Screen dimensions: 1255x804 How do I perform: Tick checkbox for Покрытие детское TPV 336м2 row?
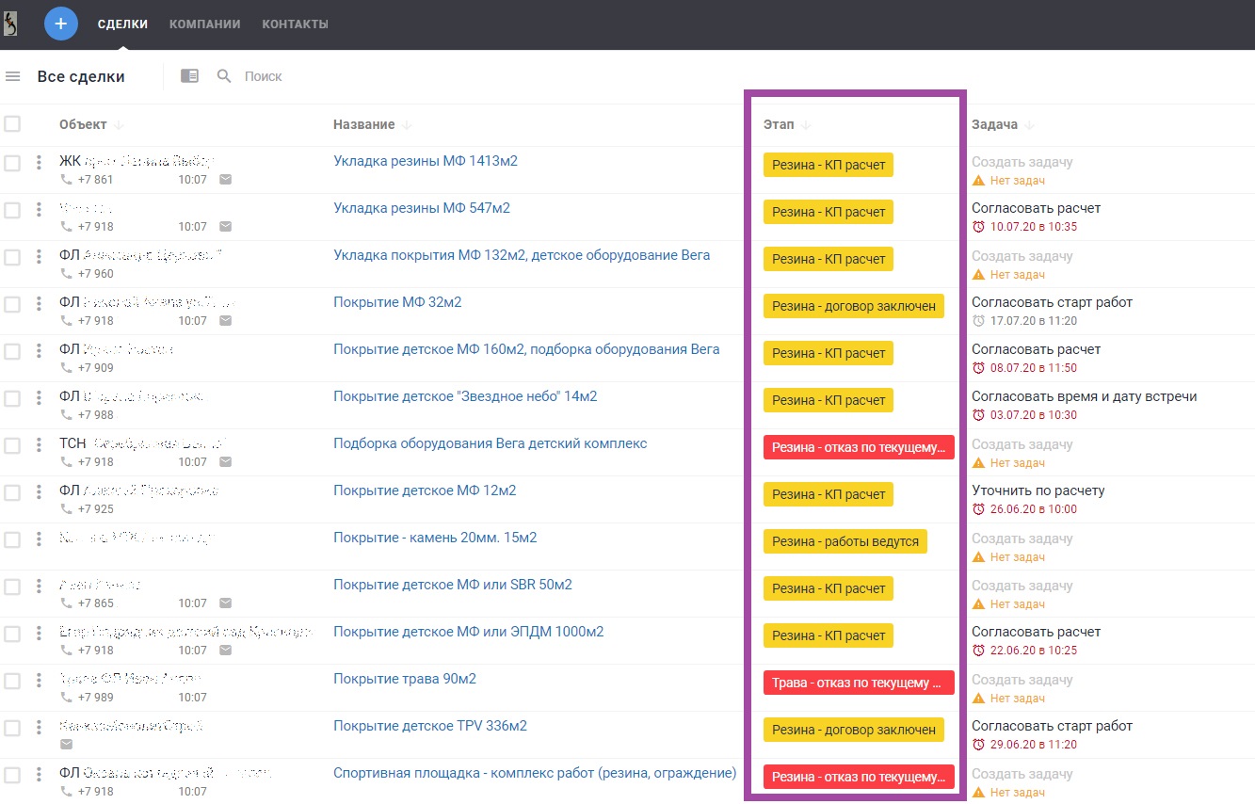(x=12, y=728)
